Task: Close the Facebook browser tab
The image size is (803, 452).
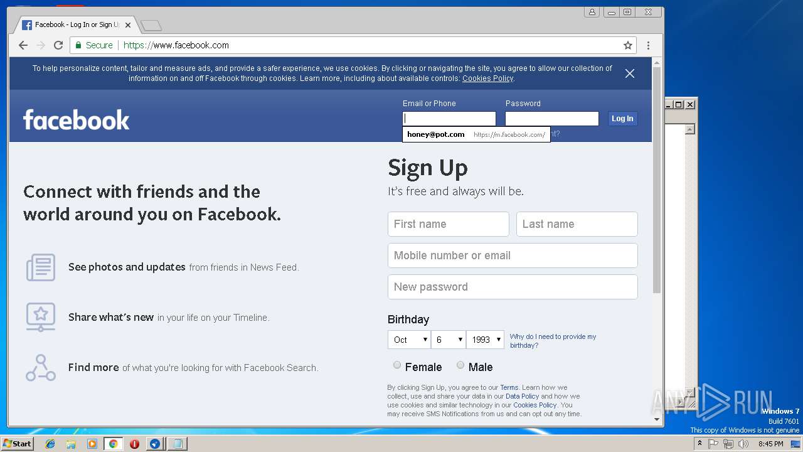Action: coord(128,25)
